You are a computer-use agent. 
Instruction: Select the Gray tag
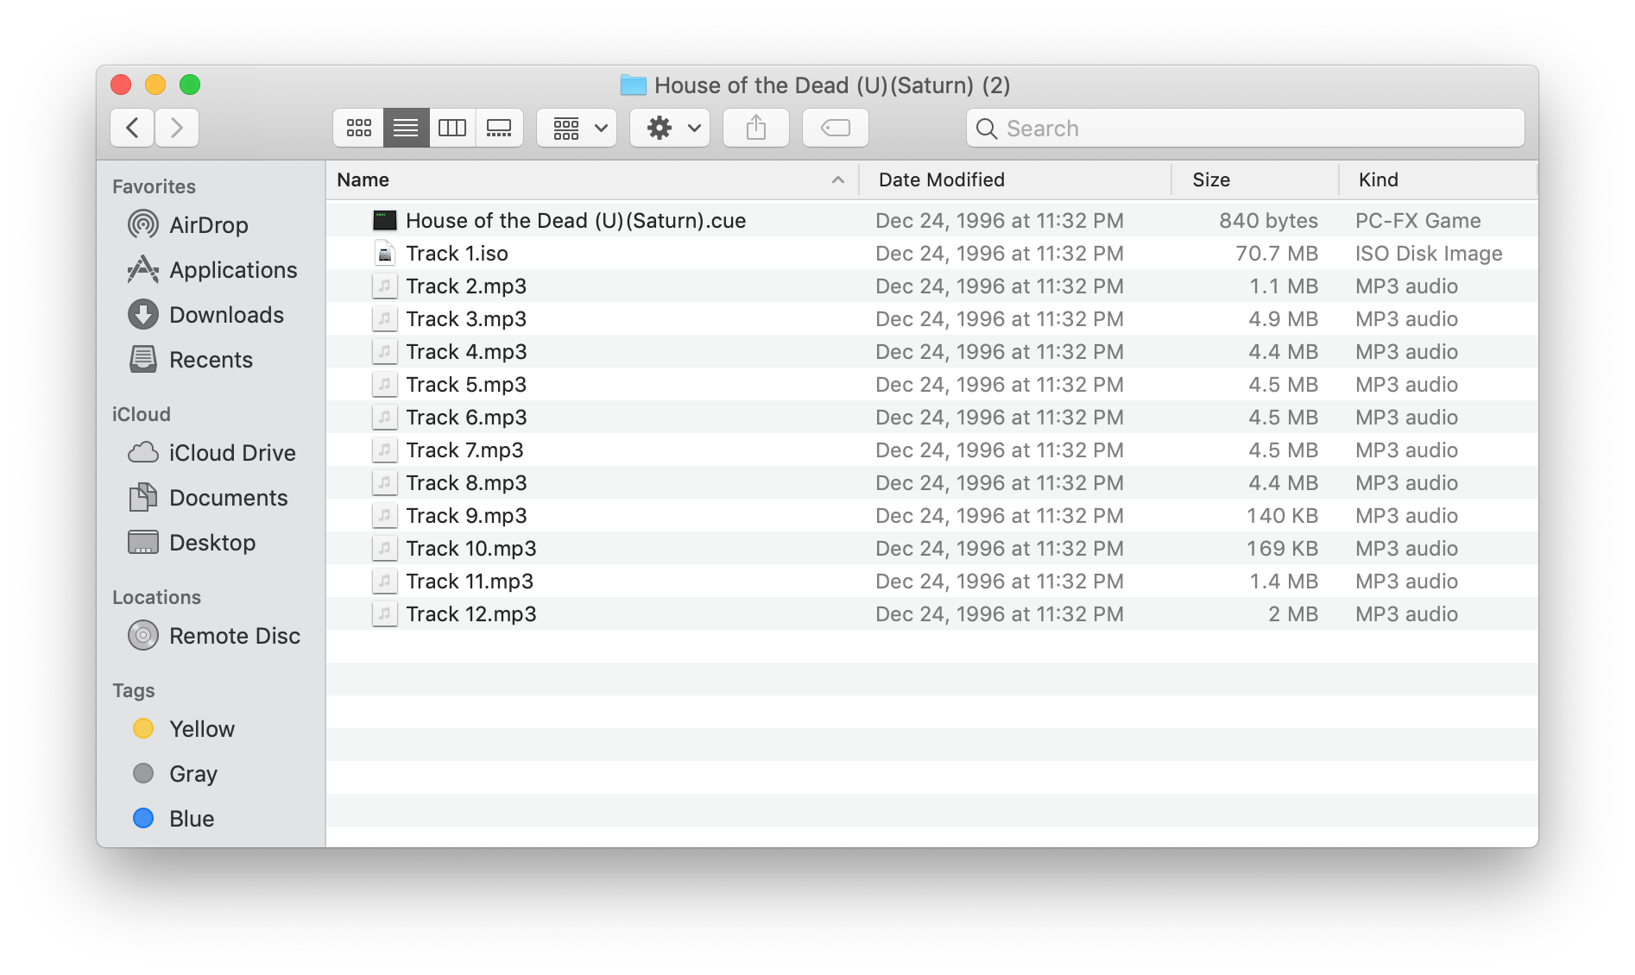(193, 773)
